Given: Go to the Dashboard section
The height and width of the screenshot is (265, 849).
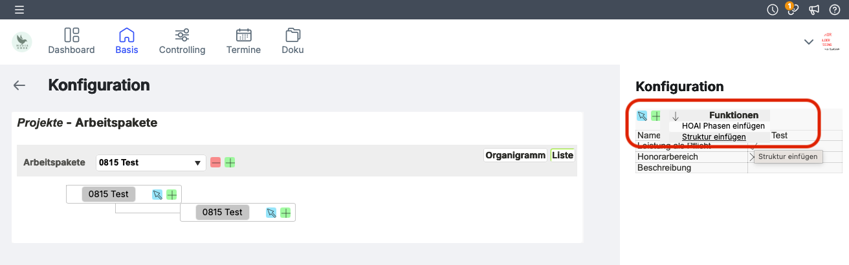Looking at the screenshot, I should click(71, 41).
